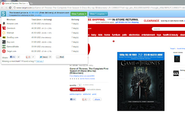This screenshot has width=185, height=115.
Task: Click the Barnes&Noble merchant logo icon
Action: pos(4,47)
